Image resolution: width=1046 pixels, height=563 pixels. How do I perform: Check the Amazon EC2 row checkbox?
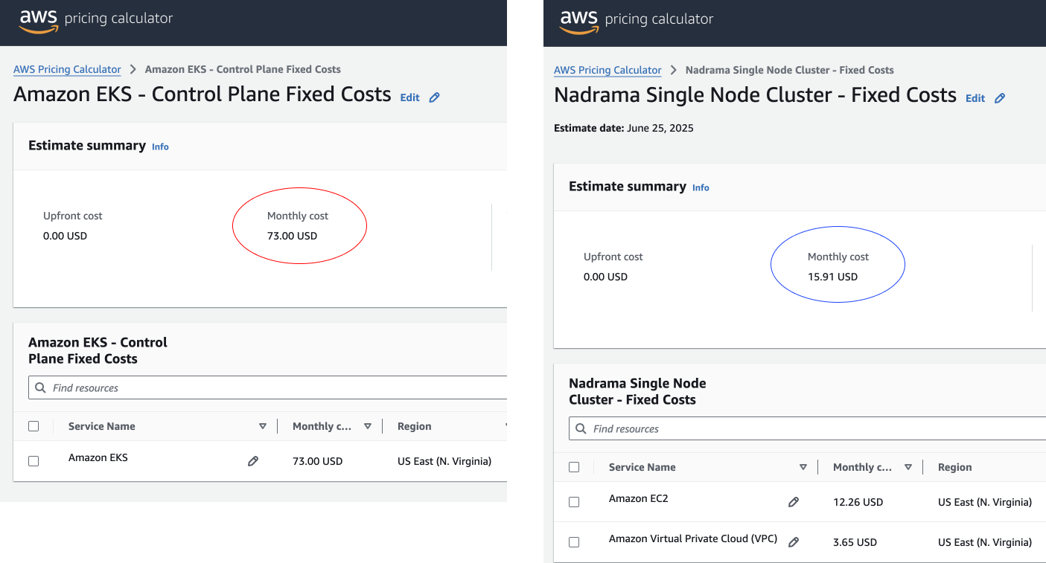pos(574,502)
